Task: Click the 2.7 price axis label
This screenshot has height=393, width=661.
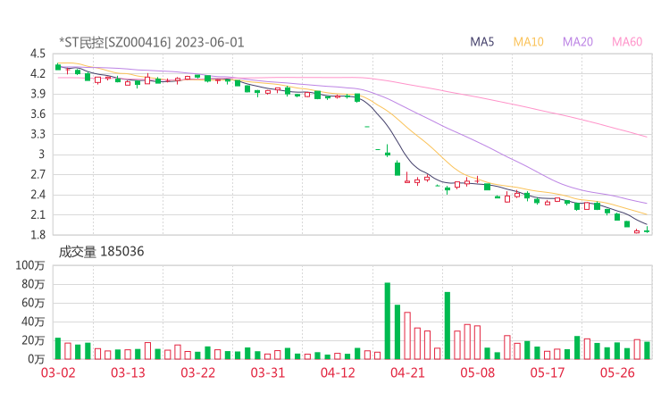Action: 38,174
